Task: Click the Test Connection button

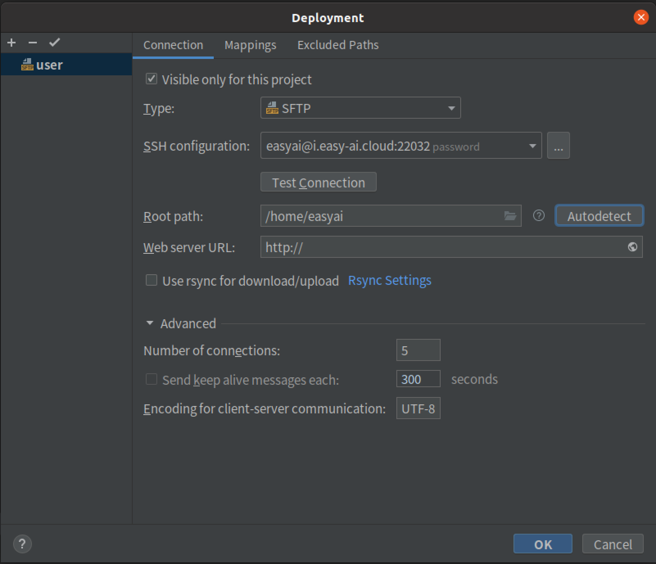Action: pyautogui.click(x=318, y=182)
